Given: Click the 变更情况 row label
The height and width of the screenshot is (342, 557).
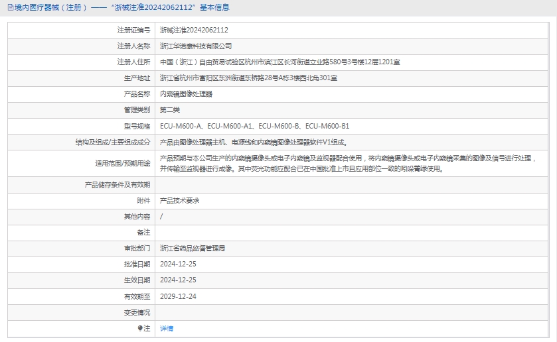Looking at the screenshot, I should (137, 312).
